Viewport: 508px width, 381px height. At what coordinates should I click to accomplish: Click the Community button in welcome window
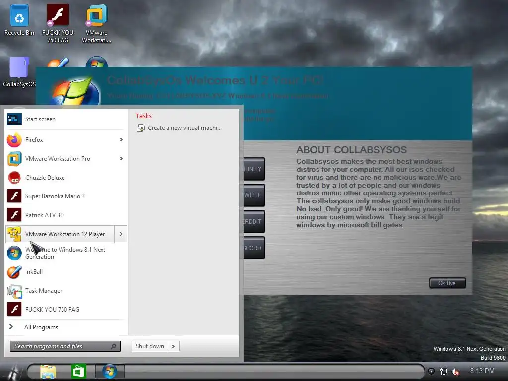click(254, 169)
